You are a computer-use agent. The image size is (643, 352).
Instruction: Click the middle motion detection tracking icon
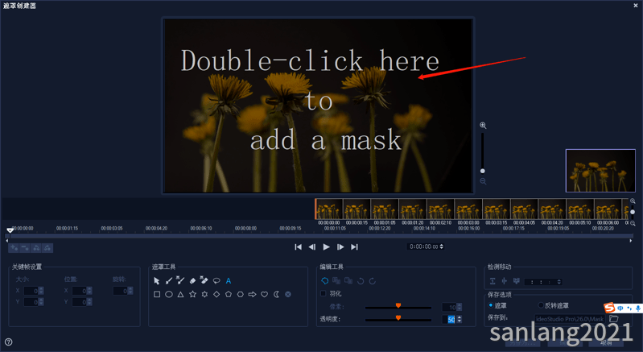coord(505,281)
